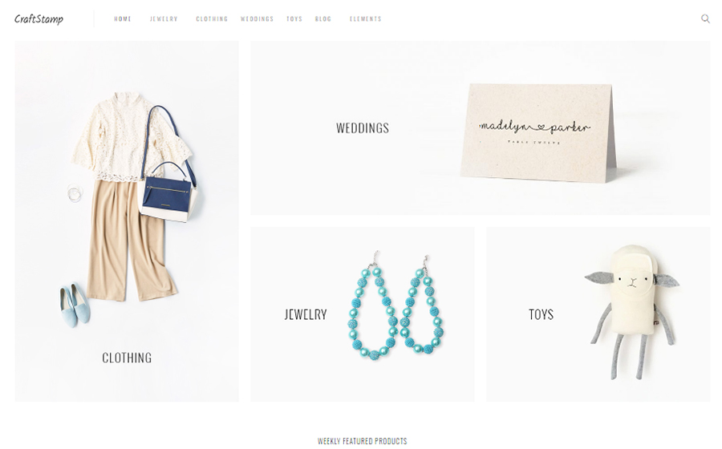Select the turquoise beaded necklaces image
722x449 pixels.
pos(395,306)
